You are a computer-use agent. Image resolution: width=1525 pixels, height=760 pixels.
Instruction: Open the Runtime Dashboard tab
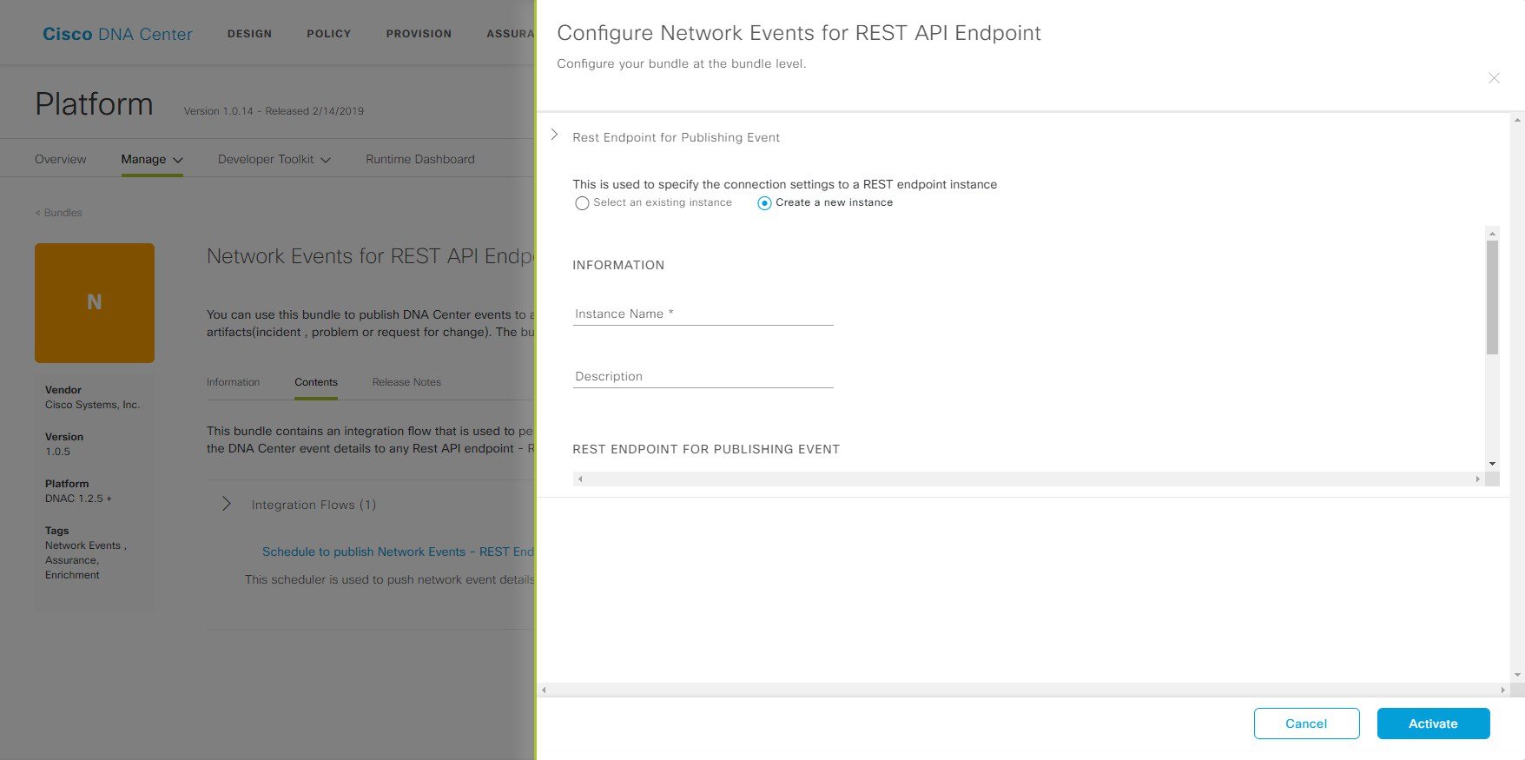point(420,160)
